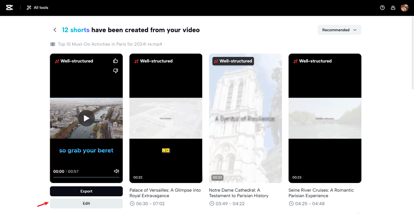Click the 00:32 duration label
The height and width of the screenshot is (214, 414).
[x=138, y=177]
